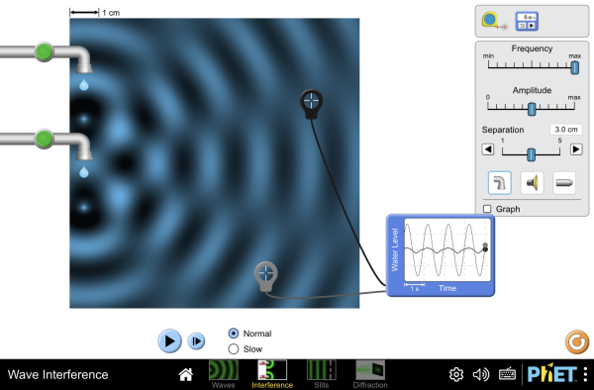This screenshot has height=390, width=594.
Task: Choose the water faucet source icon
Action: pyautogui.click(x=499, y=183)
